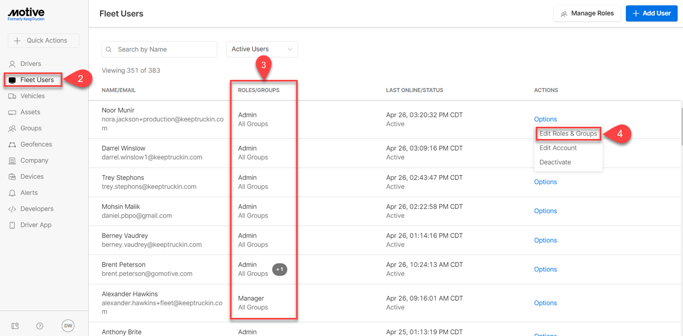Click the plus icon in Quick Actions

pyautogui.click(x=17, y=40)
